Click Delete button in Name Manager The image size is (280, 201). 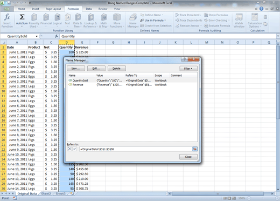click(x=116, y=69)
